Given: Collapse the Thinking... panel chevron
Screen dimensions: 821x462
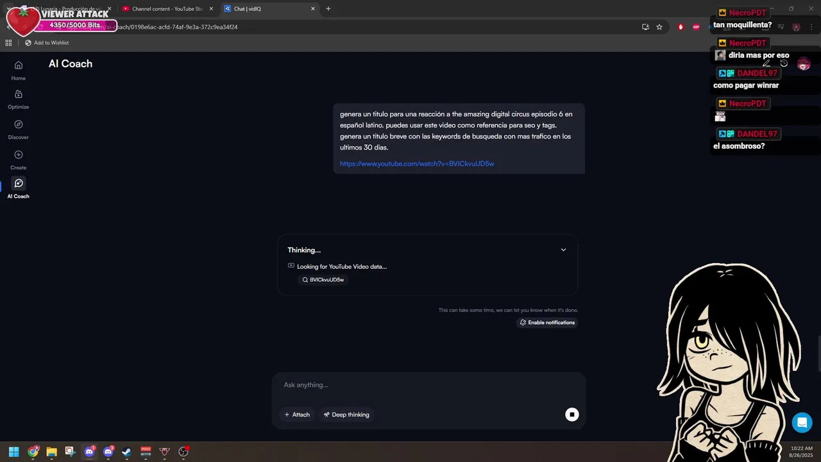Looking at the screenshot, I should coord(563,250).
